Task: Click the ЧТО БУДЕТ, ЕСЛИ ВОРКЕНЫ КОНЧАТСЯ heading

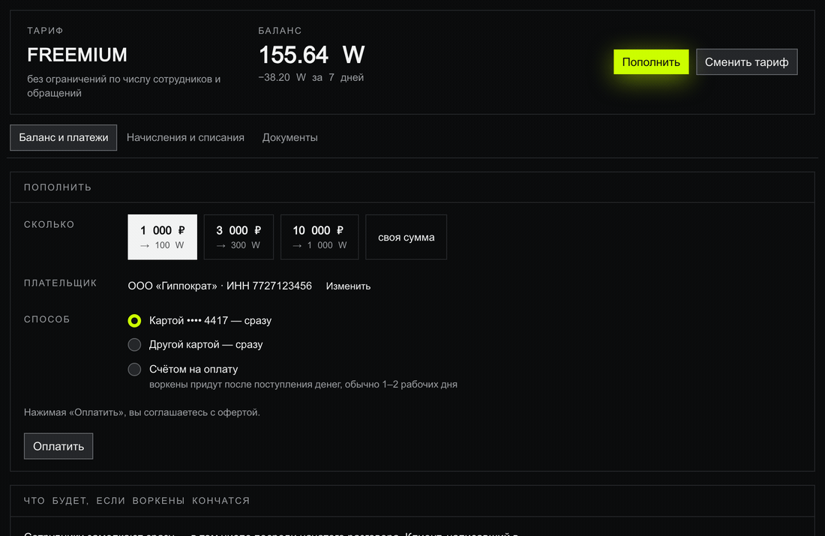Action: click(x=136, y=501)
